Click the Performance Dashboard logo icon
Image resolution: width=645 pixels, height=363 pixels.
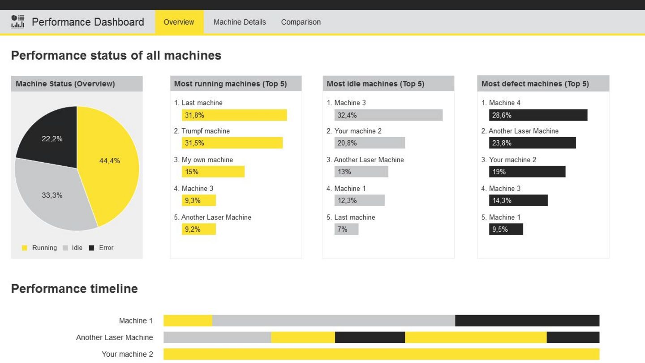[x=18, y=22]
